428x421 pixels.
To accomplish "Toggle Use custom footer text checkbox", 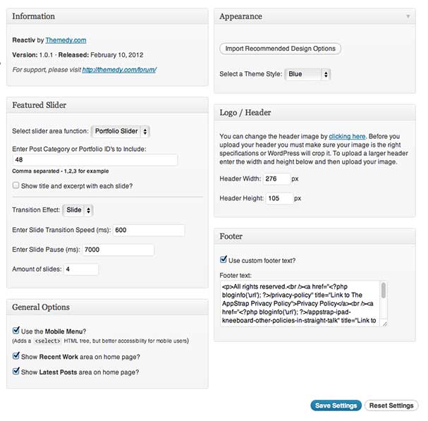I will pos(224,260).
